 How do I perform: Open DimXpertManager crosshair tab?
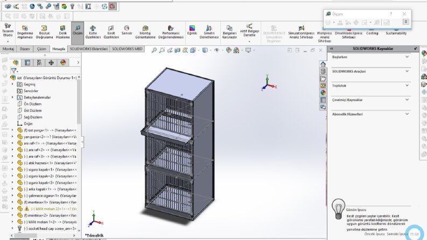[51, 62]
